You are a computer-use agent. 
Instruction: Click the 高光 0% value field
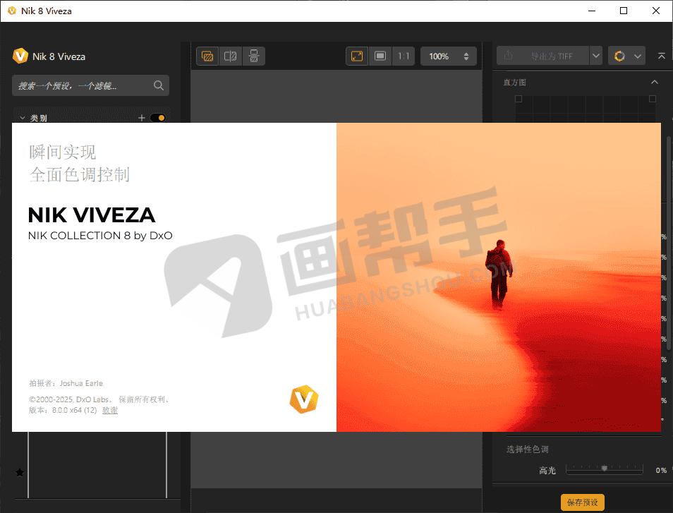click(x=661, y=471)
